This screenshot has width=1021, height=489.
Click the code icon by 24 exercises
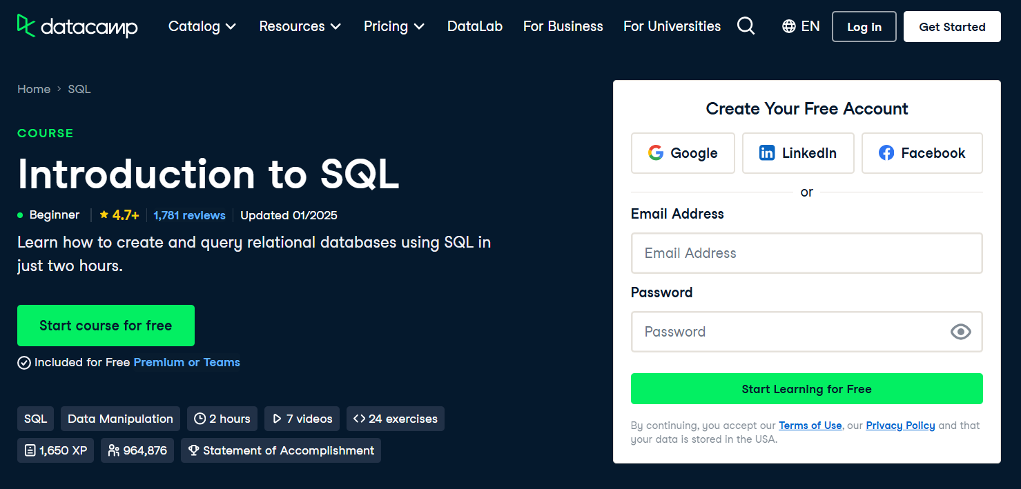(359, 419)
